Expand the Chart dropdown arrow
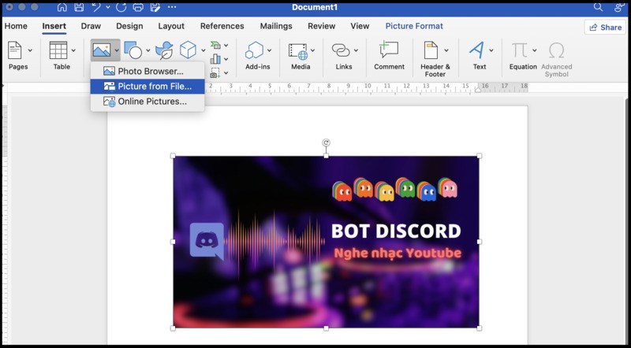This screenshot has height=348, width=631. (x=226, y=59)
